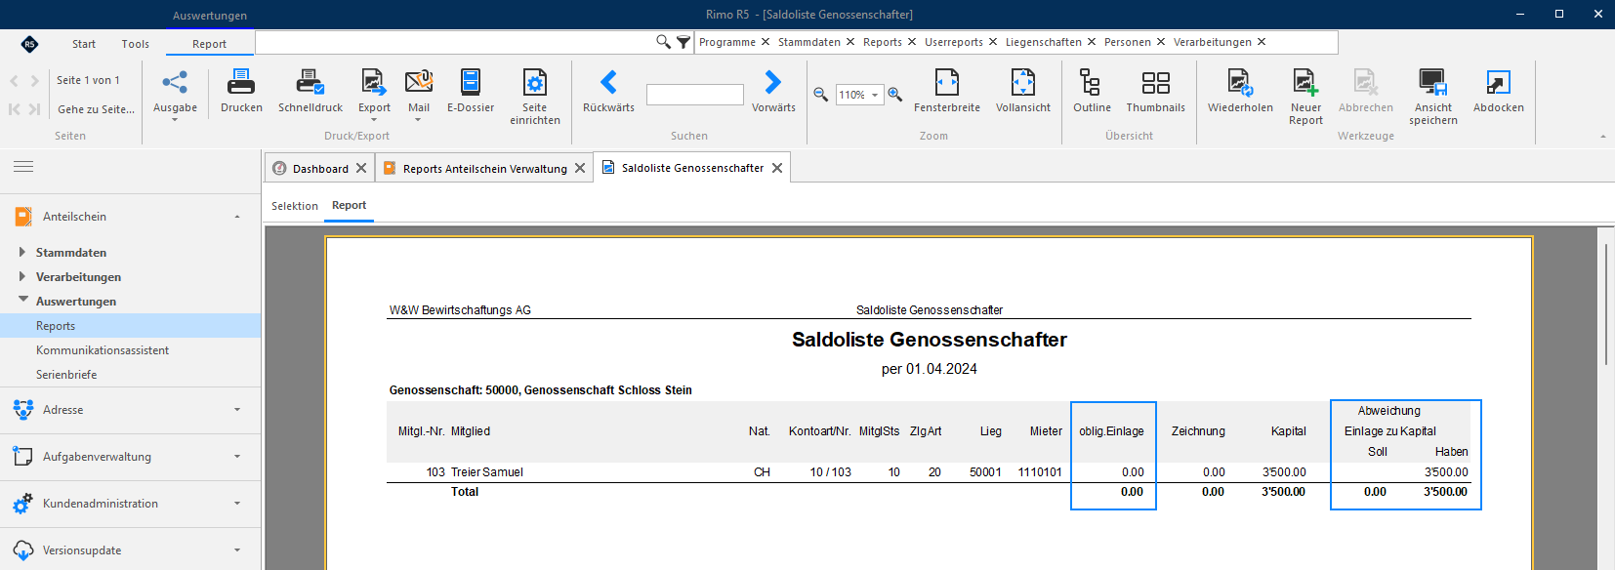Select the Report sub-tab
This screenshot has width=1615, height=570.
pos(349,205)
